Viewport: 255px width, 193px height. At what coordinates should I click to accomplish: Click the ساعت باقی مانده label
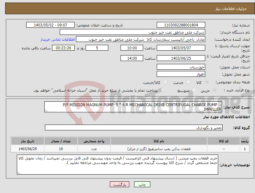pyautogui.click(x=36, y=48)
